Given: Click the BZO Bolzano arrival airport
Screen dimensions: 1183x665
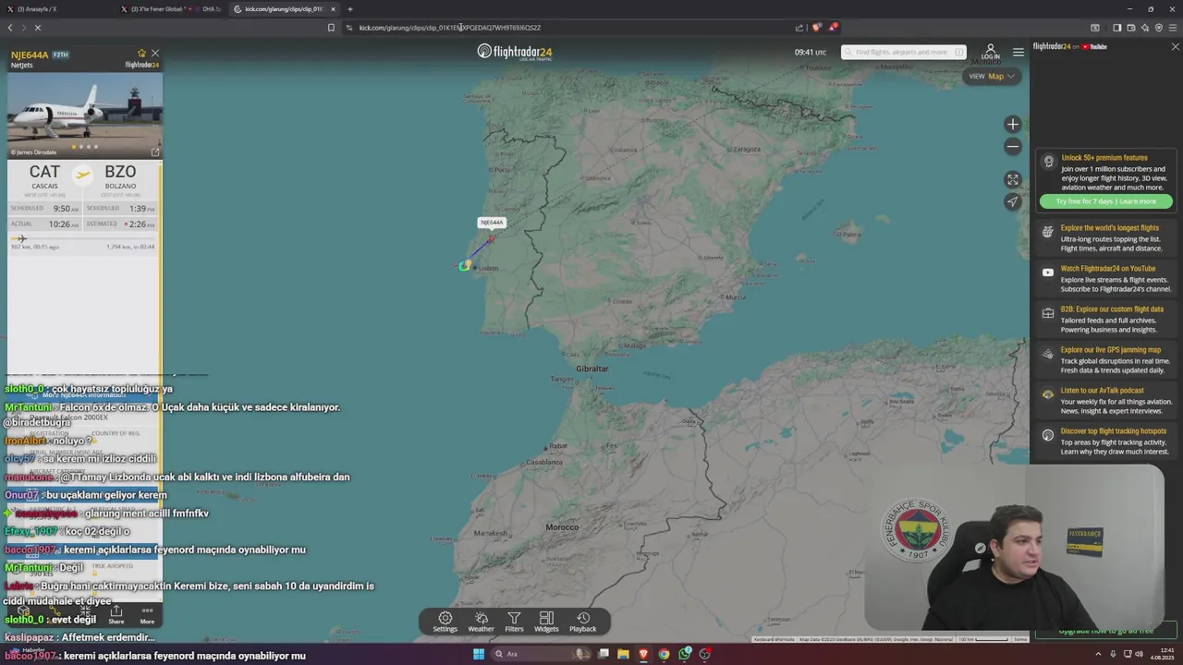Looking at the screenshot, I should click(x=120, y=176).
